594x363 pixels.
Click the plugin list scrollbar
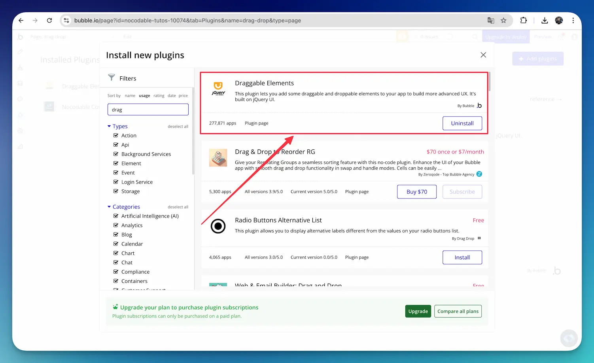pyautogui.click(x=489, y=81)
